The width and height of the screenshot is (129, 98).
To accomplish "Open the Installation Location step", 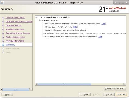I will click(x=15, y=29).
